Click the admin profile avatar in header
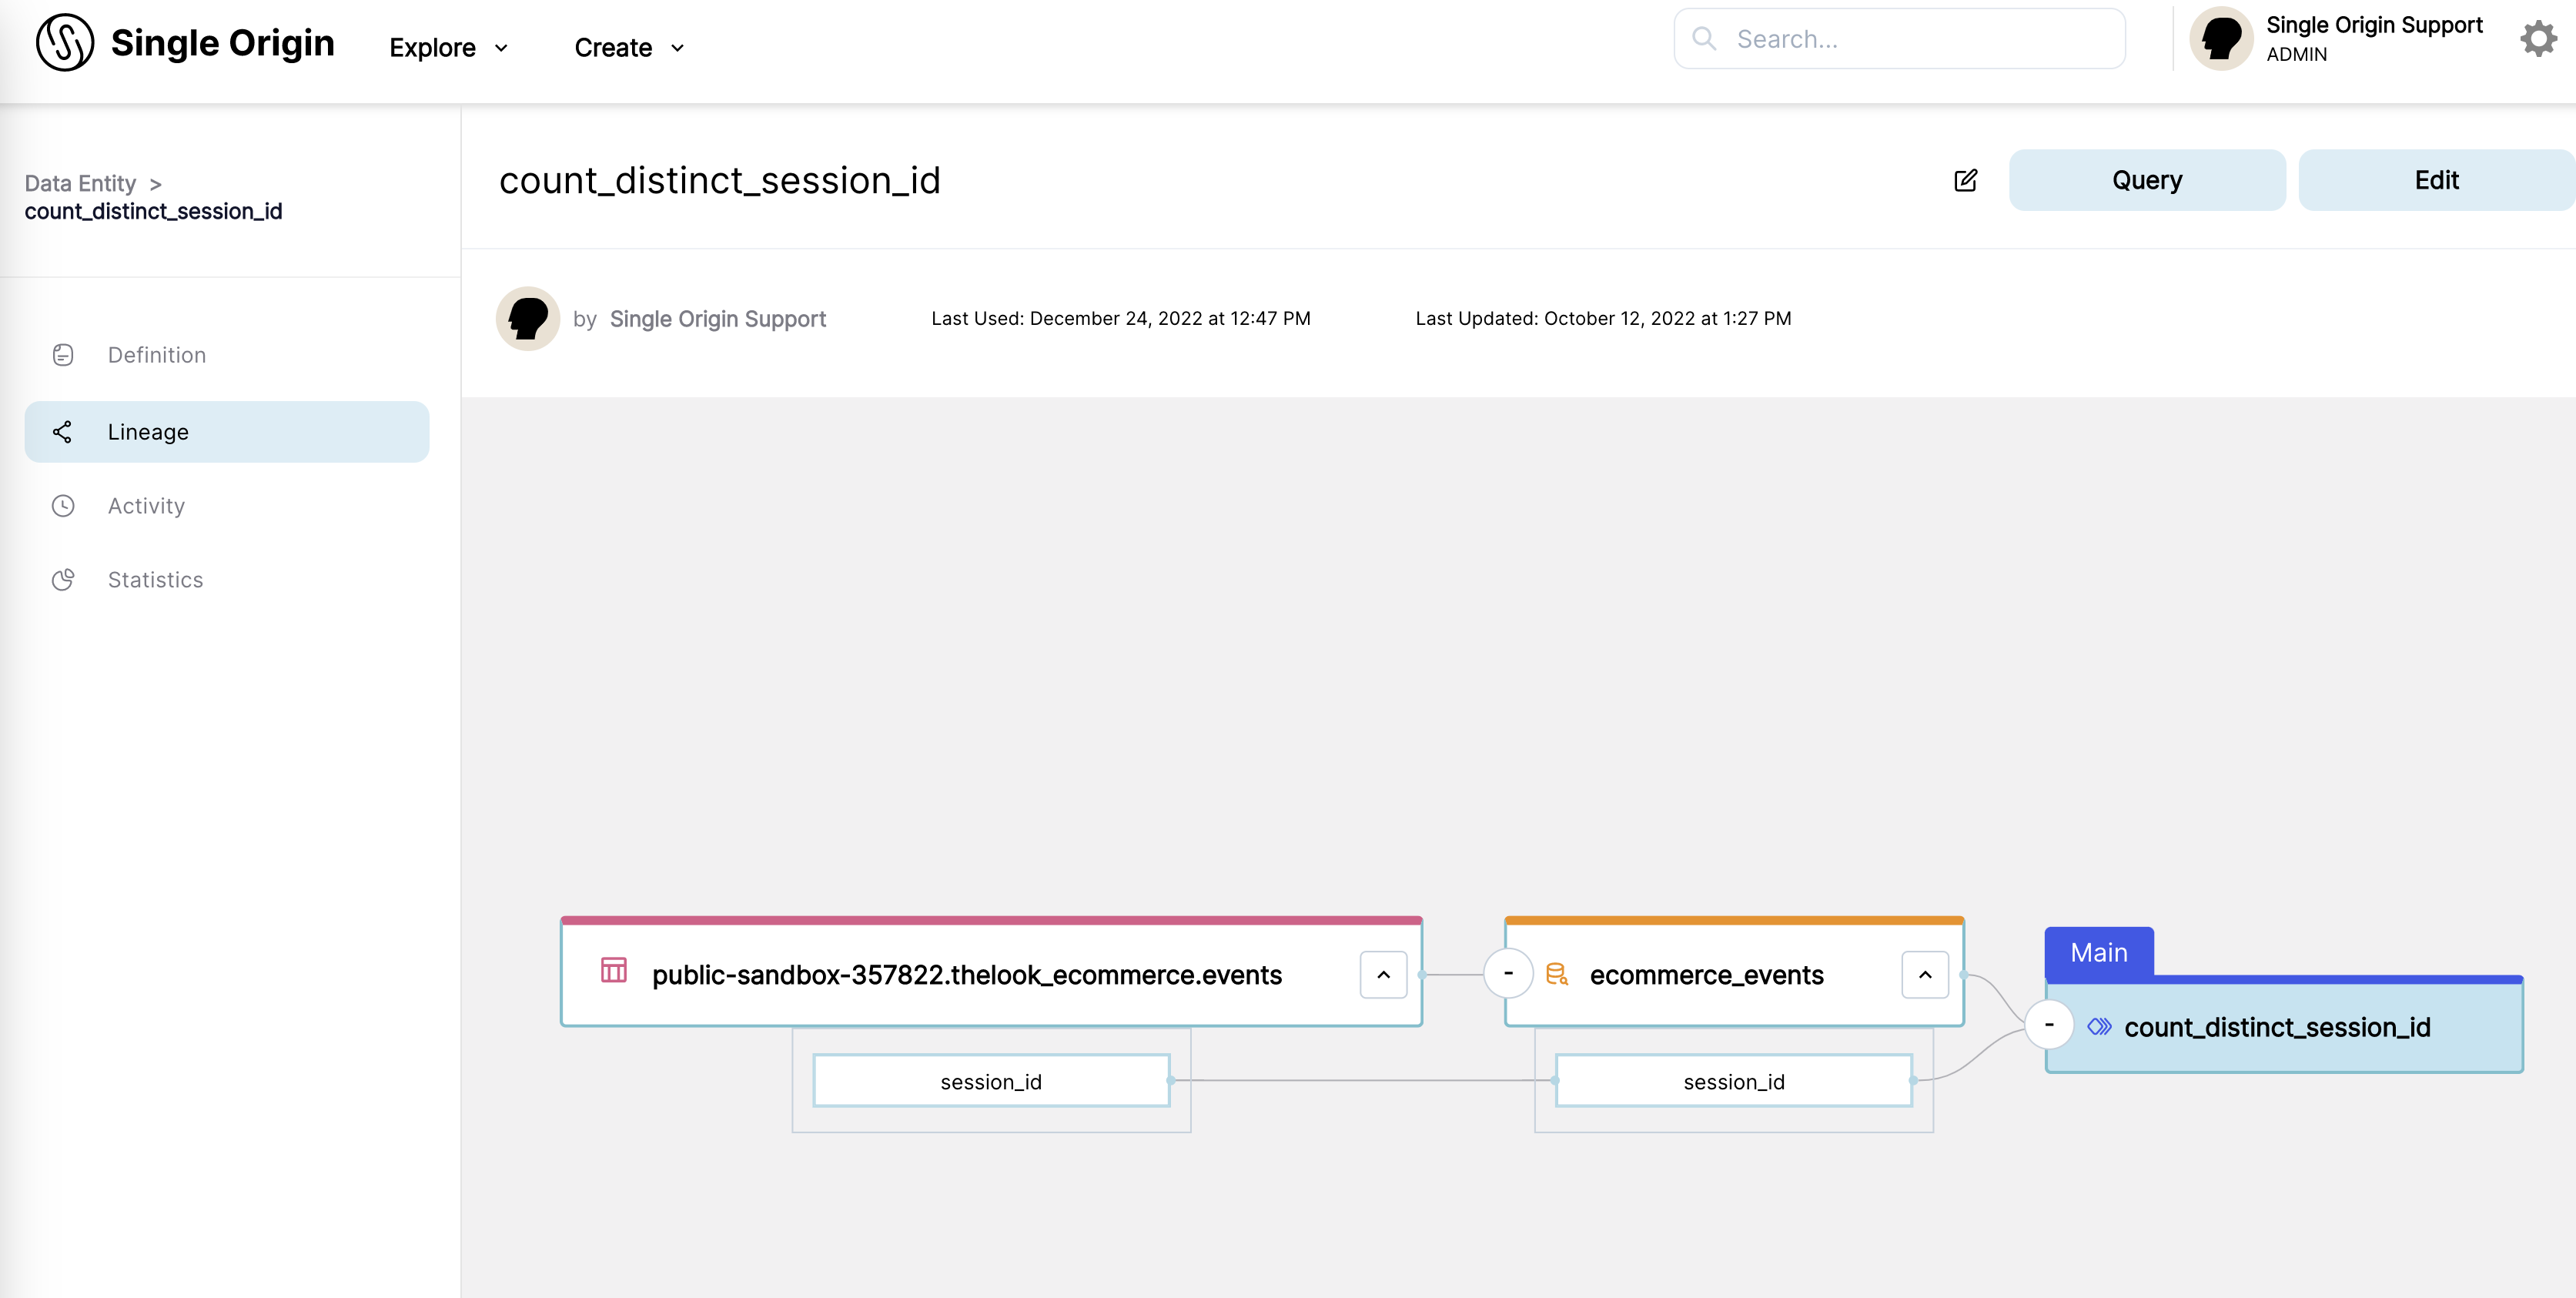The image size is (2576, 1298). [x=2220, y=39]
